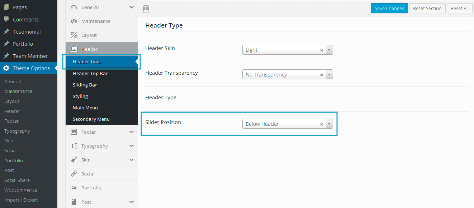Click the Layout grid icon
The image size is (474, 208).
[x=74, y=35]
